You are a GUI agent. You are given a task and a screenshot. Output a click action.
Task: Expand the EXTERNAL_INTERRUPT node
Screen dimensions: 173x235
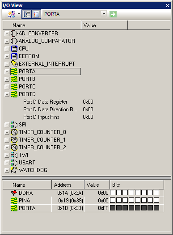point(7,64)
